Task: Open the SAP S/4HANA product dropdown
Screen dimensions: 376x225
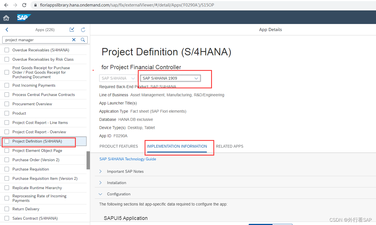Action: (119, 78)
